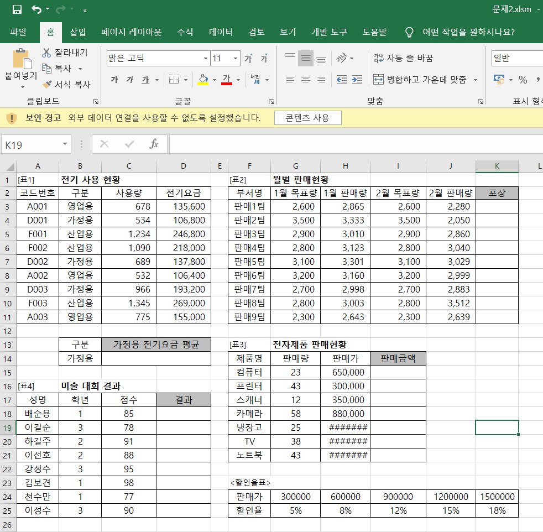Switch to the 수식 tab

(185, 32)
